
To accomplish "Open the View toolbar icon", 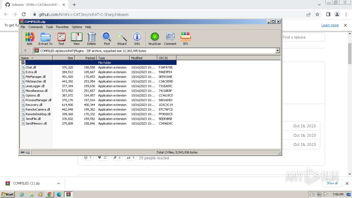I will pos(76,38).
